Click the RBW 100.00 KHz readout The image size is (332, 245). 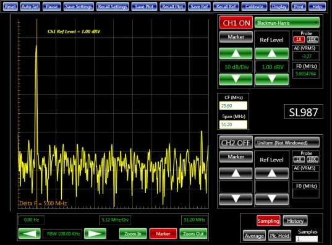62,234
